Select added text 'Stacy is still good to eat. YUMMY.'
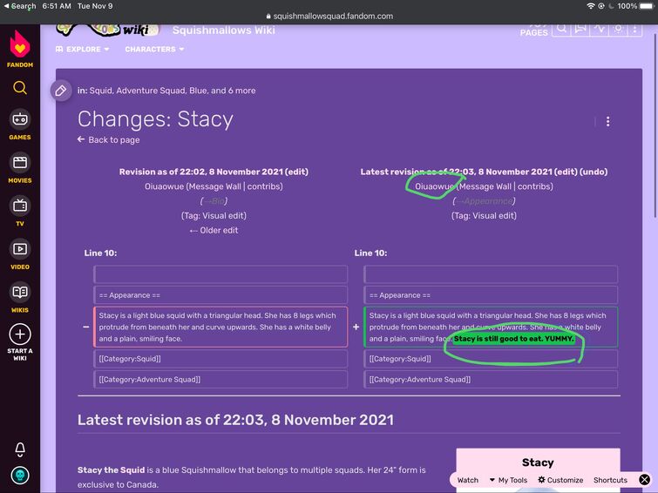Image resolution: width=658 pixels, height=493 pixels. point(513,339)
